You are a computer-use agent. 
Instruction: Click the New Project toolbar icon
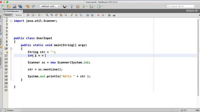tap(9, 6)
